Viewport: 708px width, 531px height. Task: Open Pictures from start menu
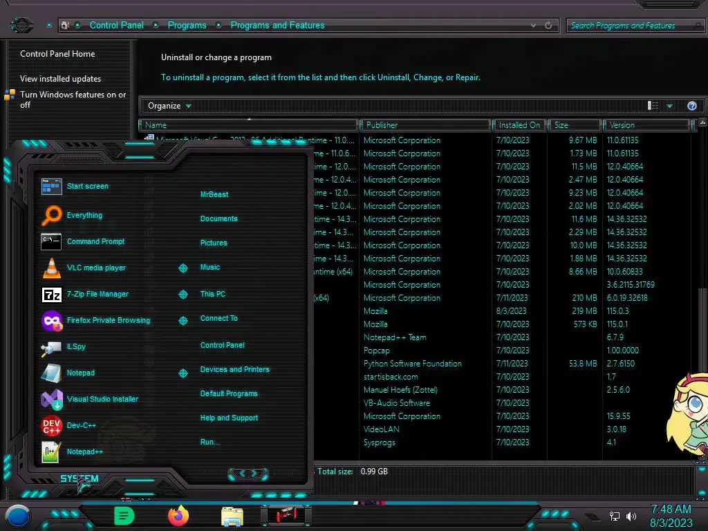pyautogui.click(x=214, y=243)
